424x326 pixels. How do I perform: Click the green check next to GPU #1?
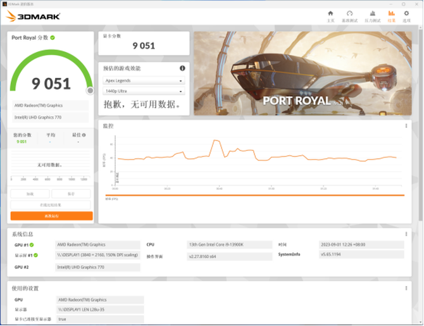point(32,245)
